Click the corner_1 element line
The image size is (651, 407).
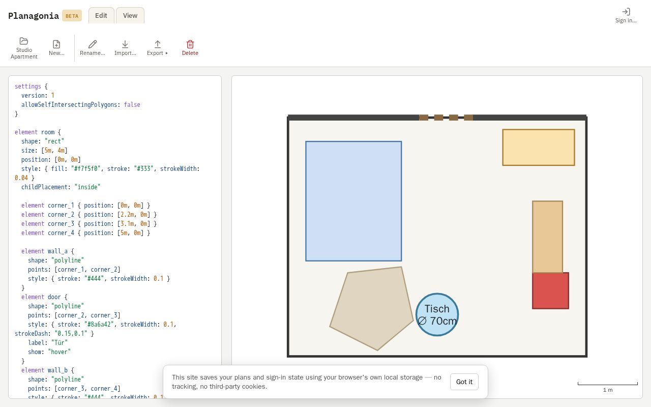point(86,206)
